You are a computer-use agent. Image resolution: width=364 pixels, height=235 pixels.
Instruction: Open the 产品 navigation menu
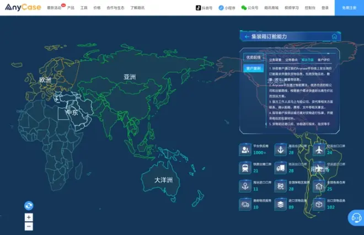(71, 8)
